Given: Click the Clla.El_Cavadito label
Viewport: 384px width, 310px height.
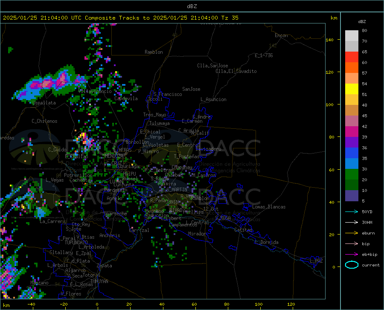Looking at the screenshot, I should coord(236,71).
